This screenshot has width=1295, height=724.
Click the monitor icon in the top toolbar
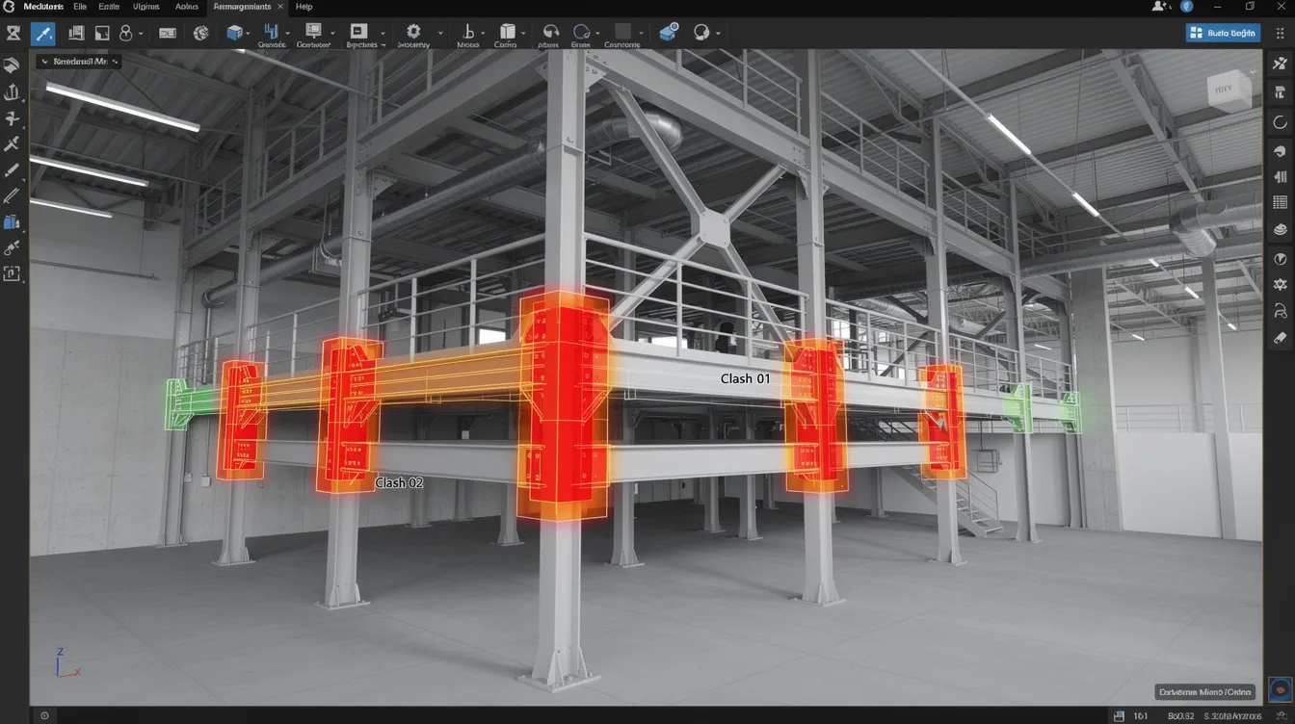click(x=312, y=32)
